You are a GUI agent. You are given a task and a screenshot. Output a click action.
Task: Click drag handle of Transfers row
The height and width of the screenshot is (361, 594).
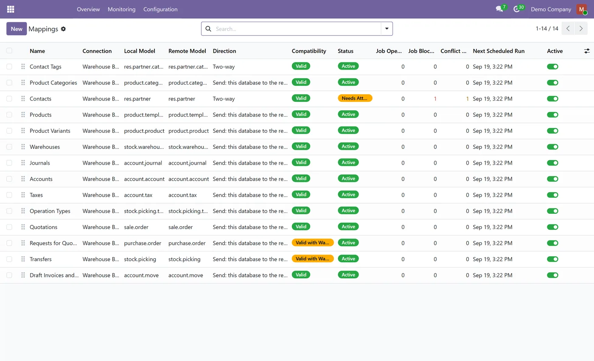(x=23, y=259)
